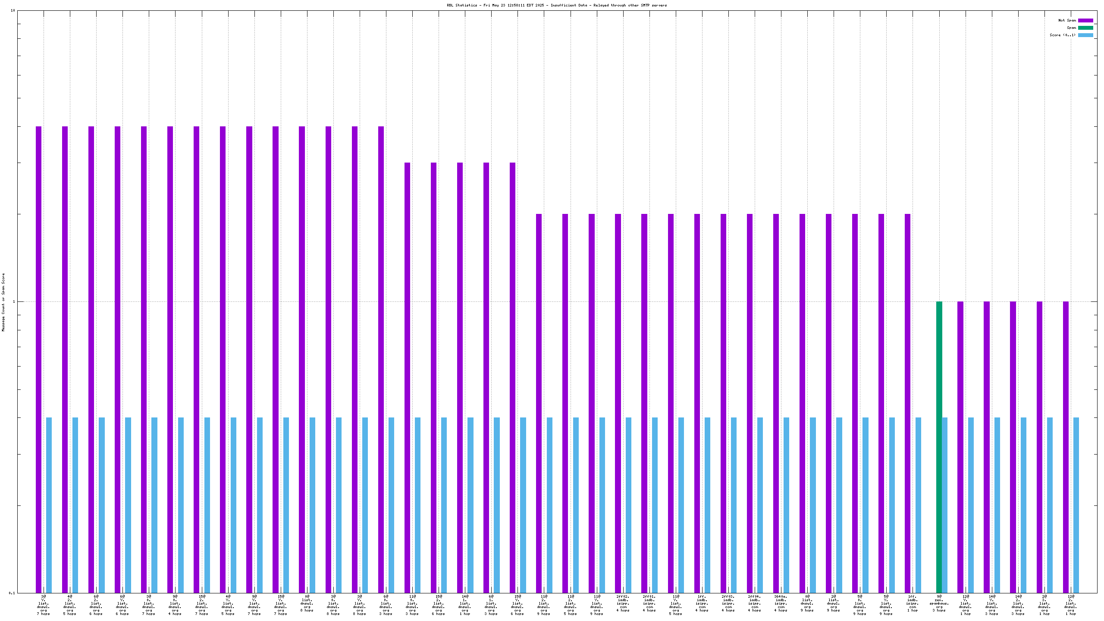Click the Spam legend text

pyautogui.click(x=1071, y=28)
